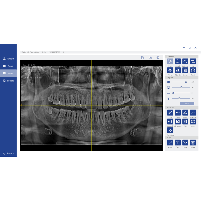Click patient name 'liuhc'
This screenshot has width=201, height=201.
point(44,52)
